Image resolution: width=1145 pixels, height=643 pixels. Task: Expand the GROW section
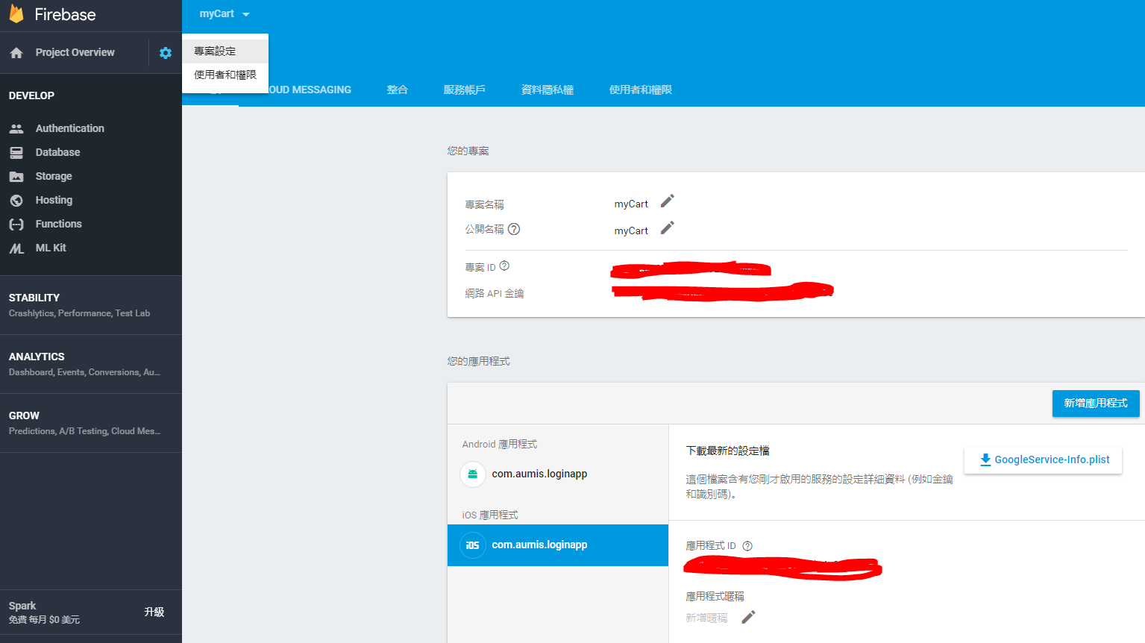pyautogui.click(x=91, y=423)
